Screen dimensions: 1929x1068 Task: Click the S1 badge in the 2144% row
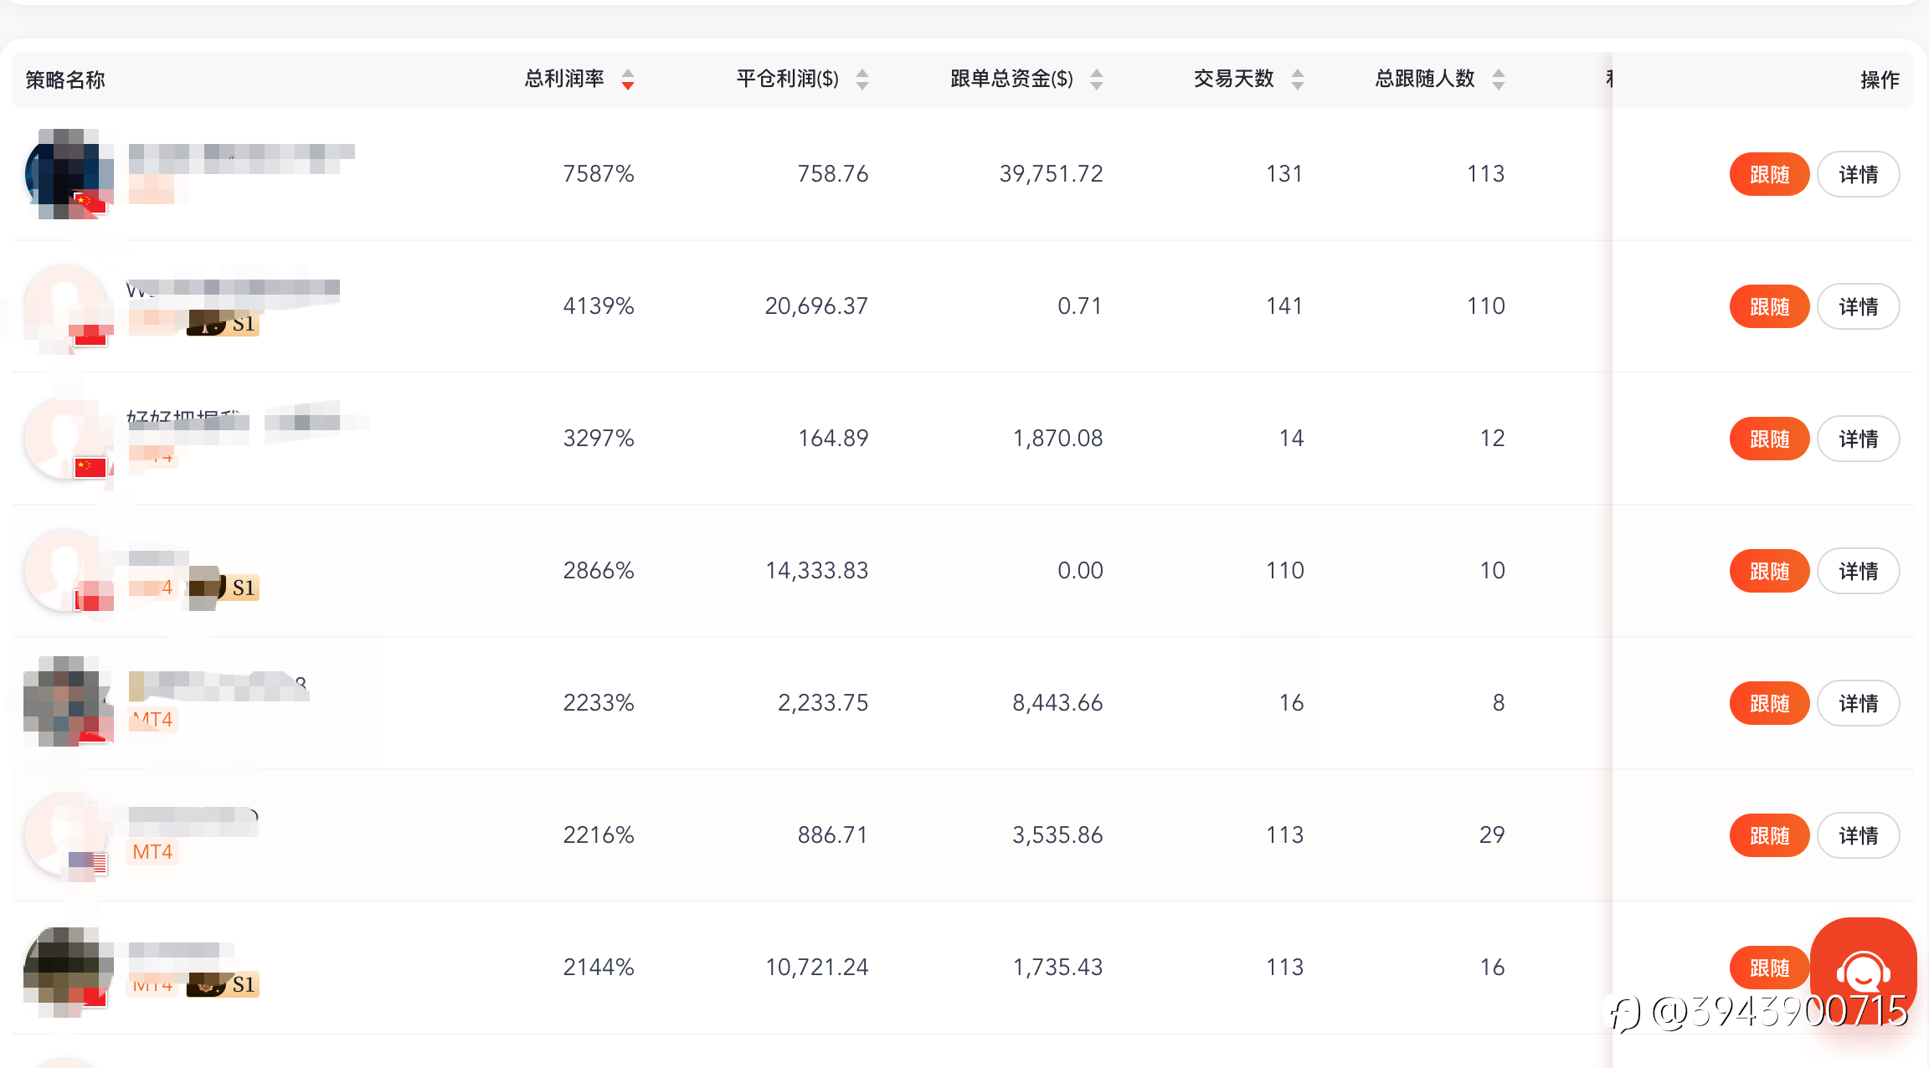coord(243,984)
